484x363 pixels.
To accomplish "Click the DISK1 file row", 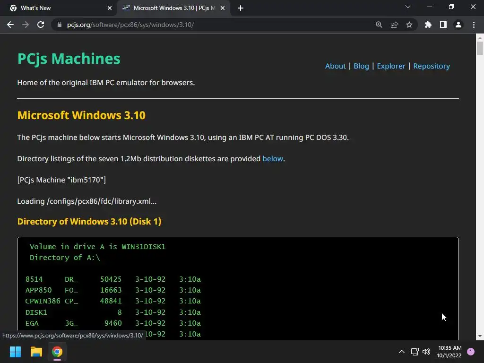I will point(113,312).
